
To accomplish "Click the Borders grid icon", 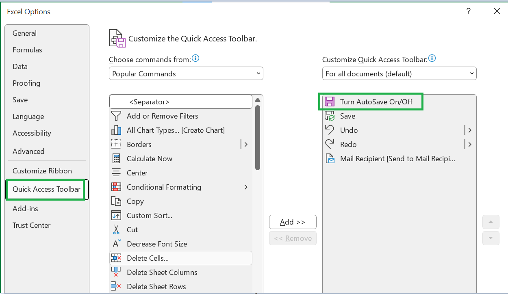I will 116,145.
